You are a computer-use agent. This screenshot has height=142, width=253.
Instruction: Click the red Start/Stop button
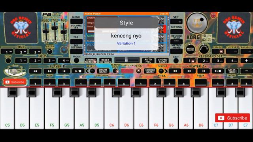(x=127, y=71)
